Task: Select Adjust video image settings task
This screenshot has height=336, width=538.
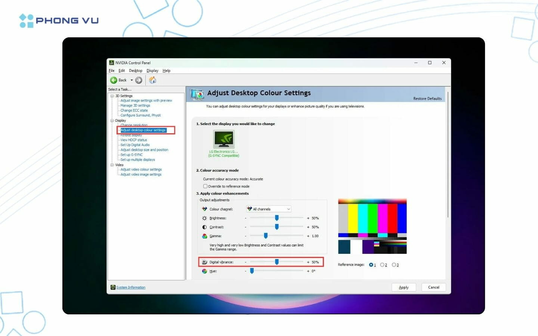Action: point(141,174)
